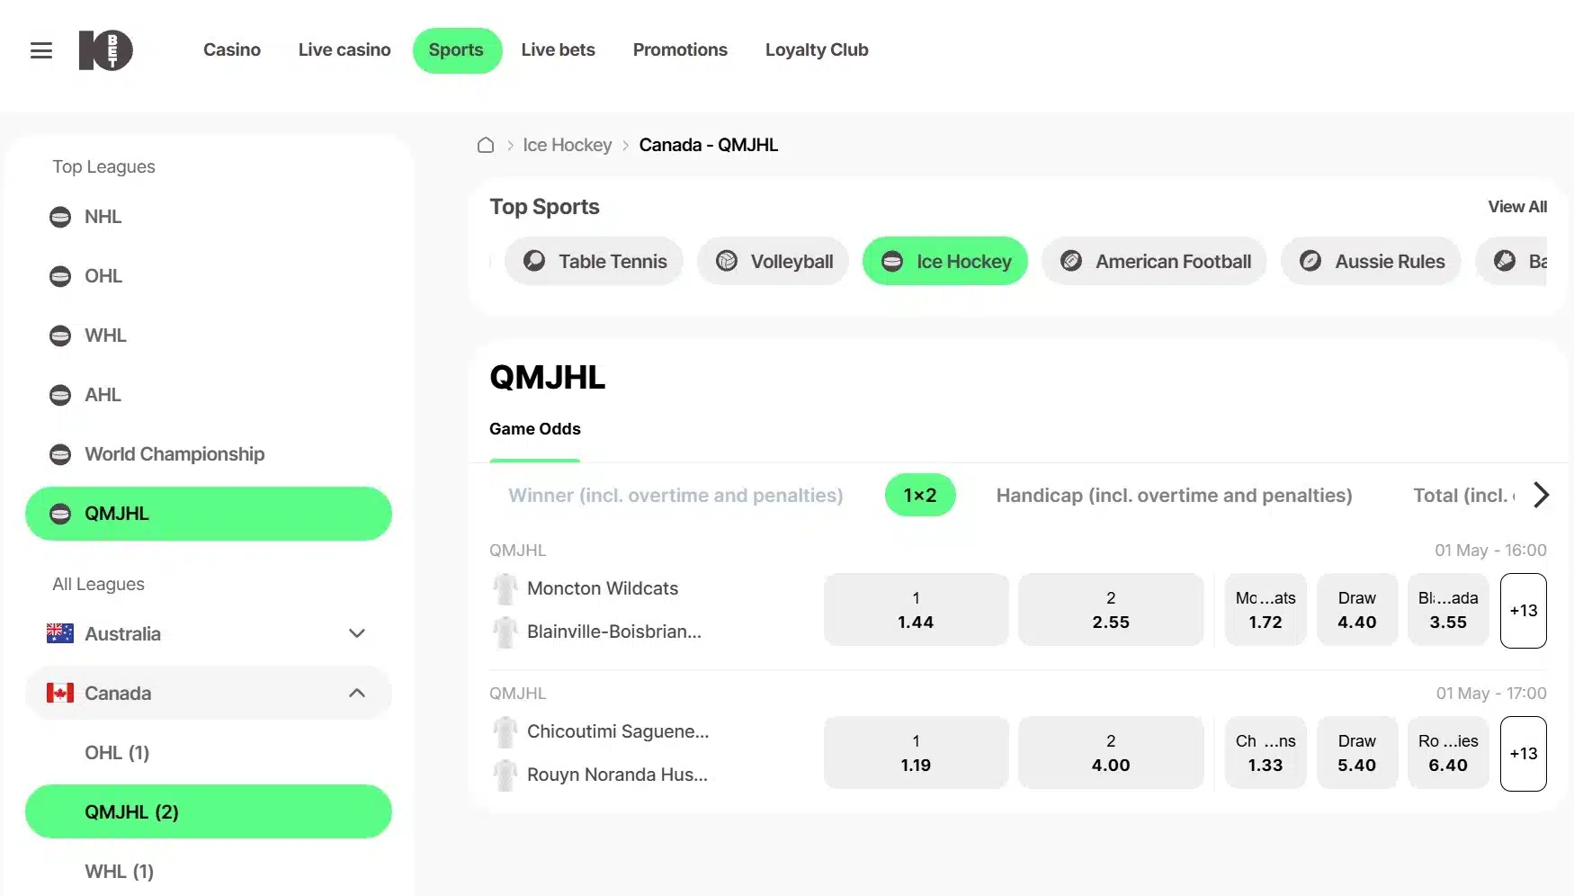
Task: Pick Blainville 1x2 odds 3.55
Action: click(1448, 610)
